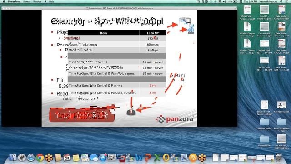Open the Help menu
Screen dimensions: 291x164
(x=51, y=1)
